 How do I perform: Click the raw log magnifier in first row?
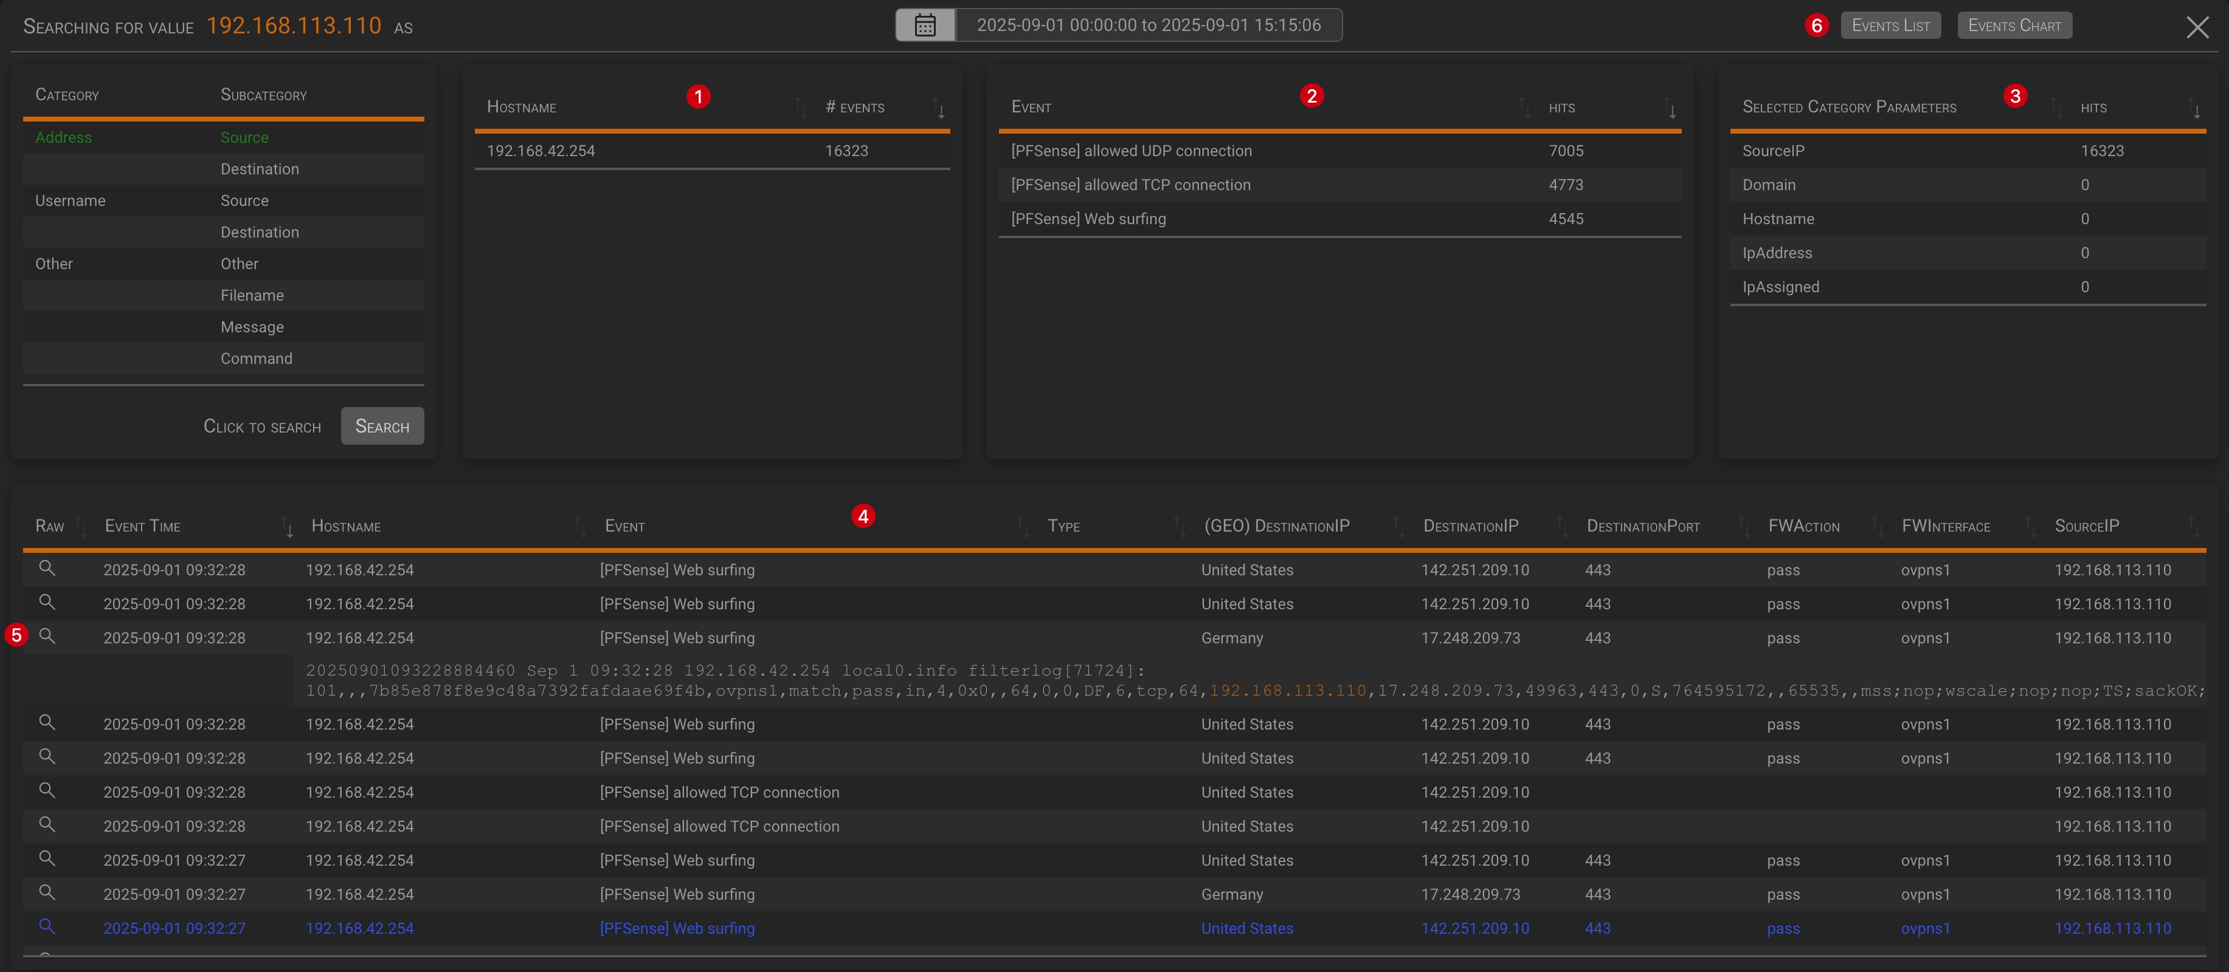coord(47,568)
